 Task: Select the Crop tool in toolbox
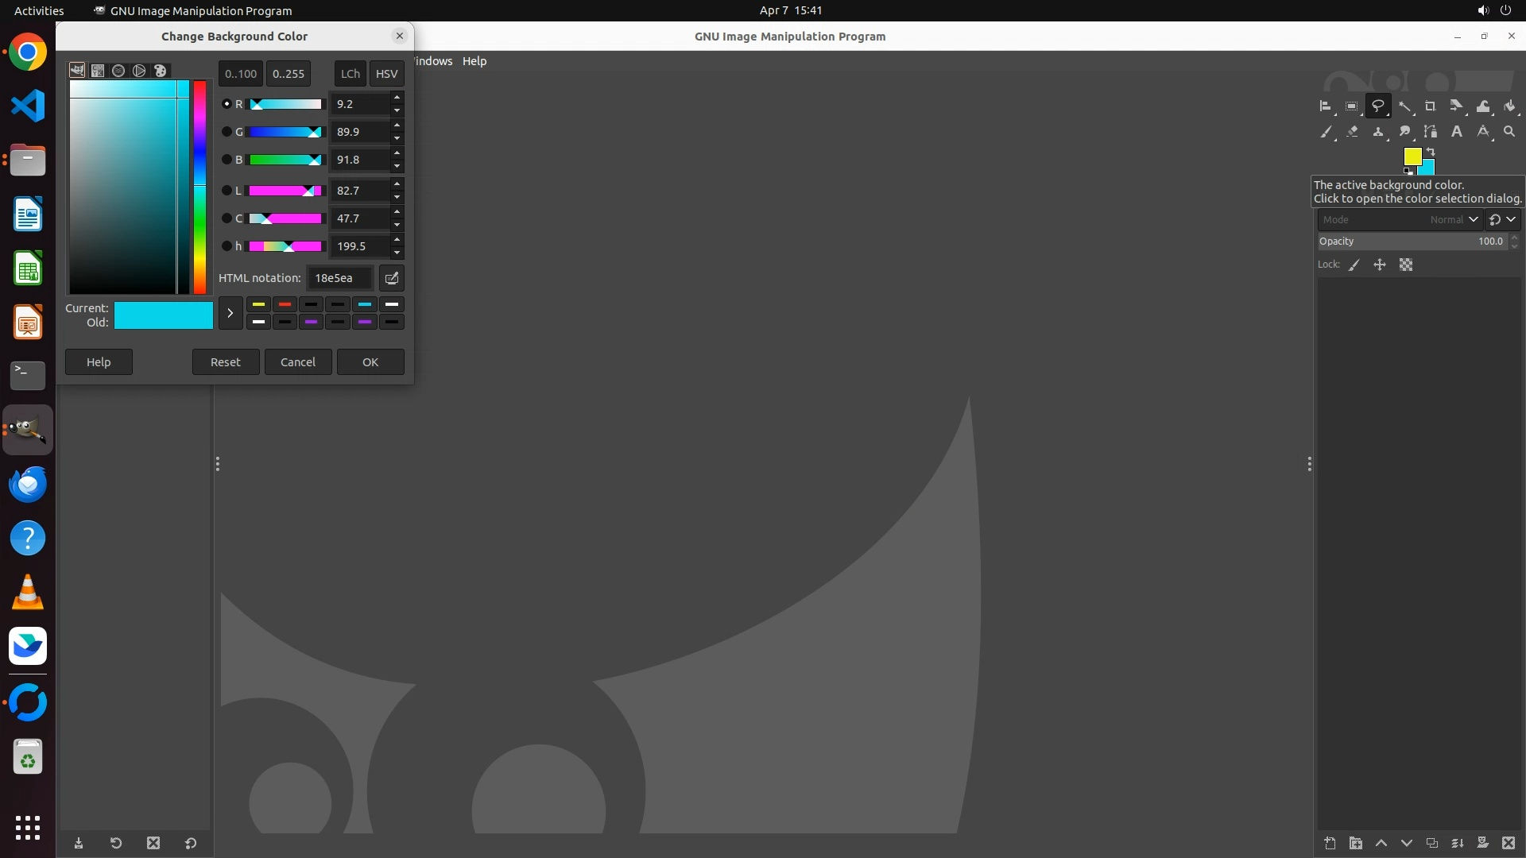pyautogui.click(x=1430, y=106)
